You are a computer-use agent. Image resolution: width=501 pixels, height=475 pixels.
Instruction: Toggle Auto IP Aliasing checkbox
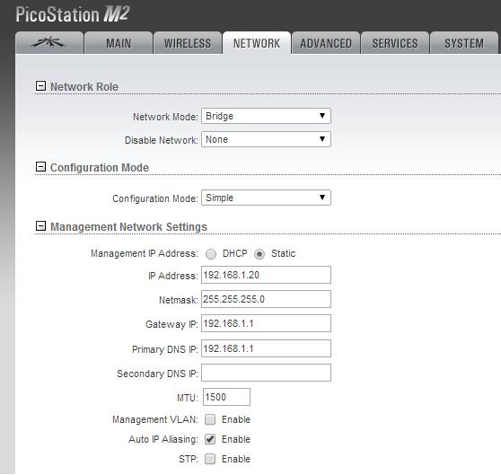[x=210, y=439]
